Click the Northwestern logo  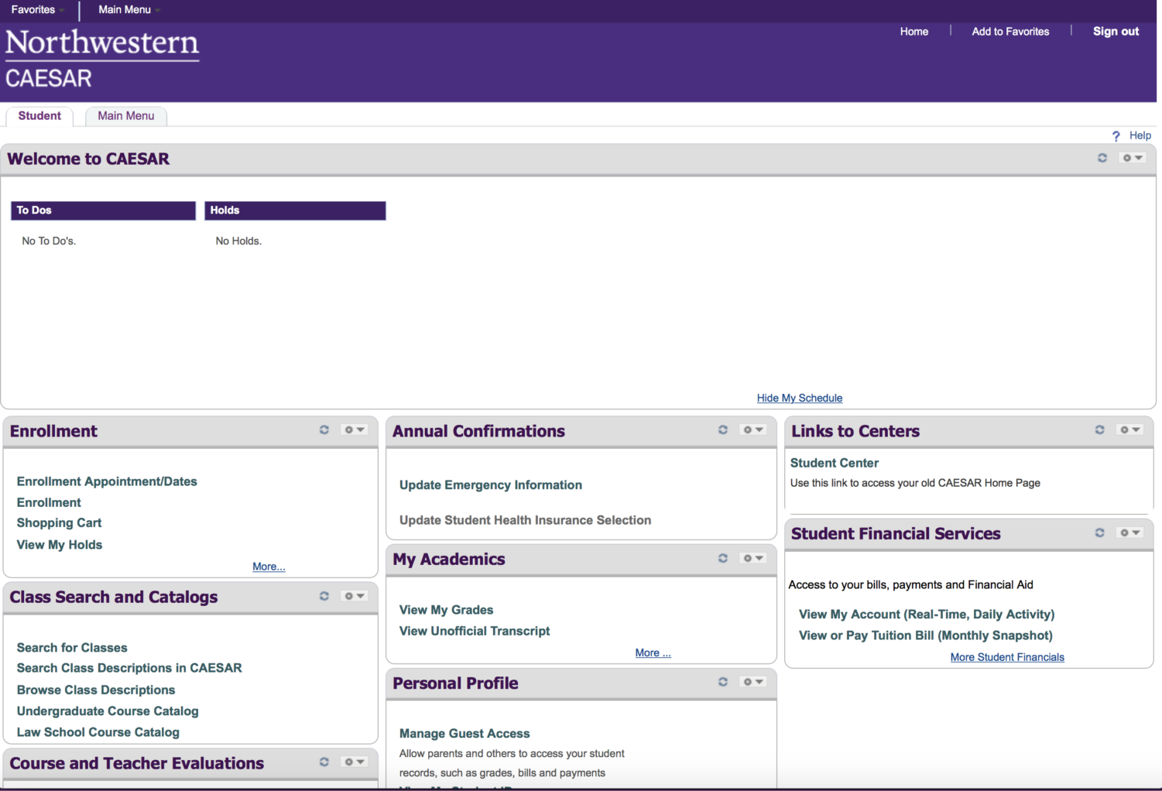click(x=102, y=44)
